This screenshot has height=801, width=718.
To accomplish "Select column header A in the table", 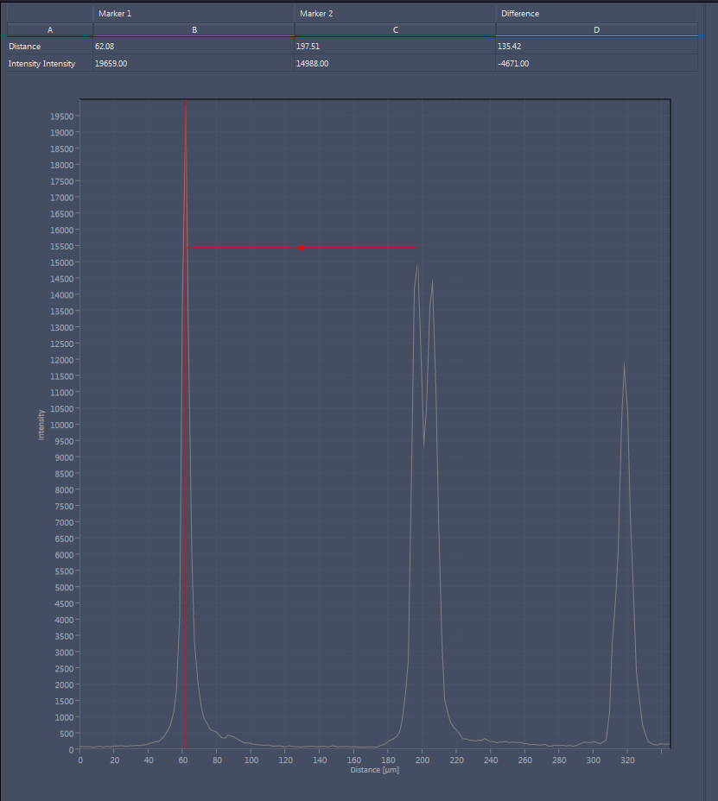I will 50,29.
